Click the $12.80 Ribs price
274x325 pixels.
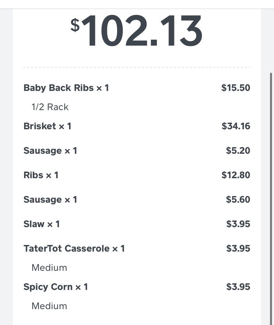(236, 175)
